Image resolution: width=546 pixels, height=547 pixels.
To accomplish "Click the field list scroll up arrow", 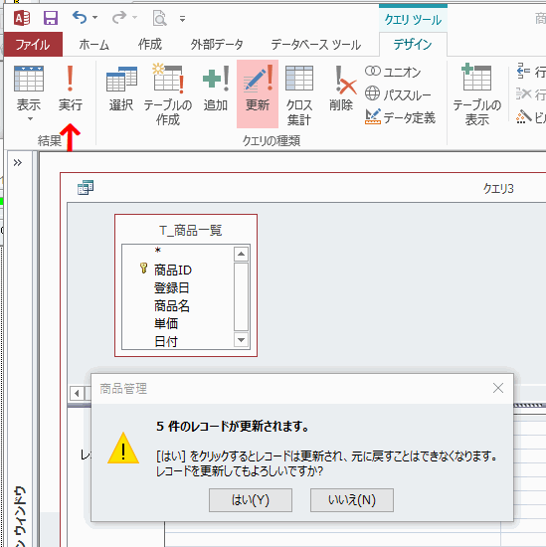I will click(241, 254).
